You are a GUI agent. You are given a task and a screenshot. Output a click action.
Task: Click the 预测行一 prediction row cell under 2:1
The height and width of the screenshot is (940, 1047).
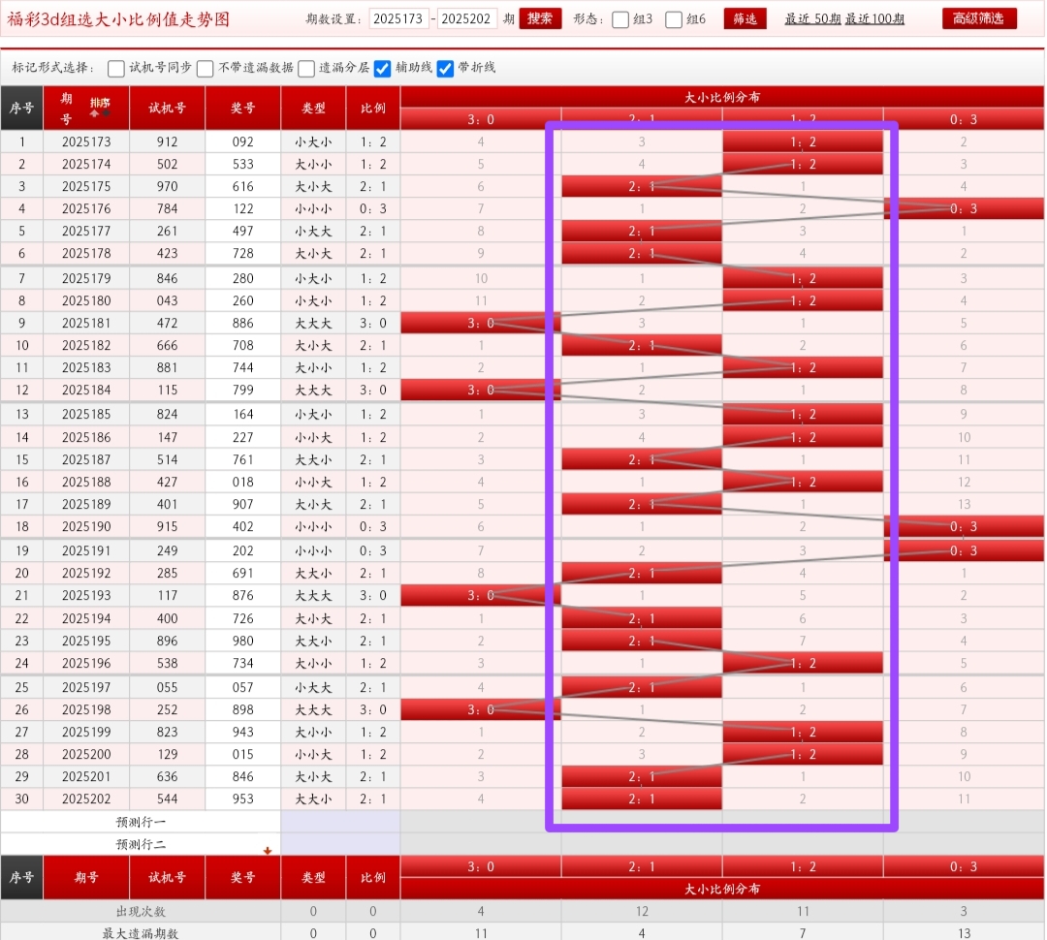[x=641, y=822]
